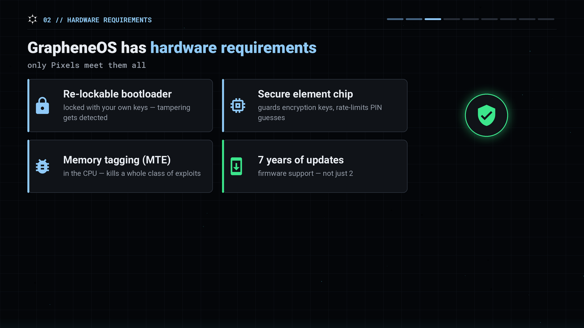Click the bug icon on the Memory tagging card
This screenshot has width=584, height=328.
(x=42, y=166)
